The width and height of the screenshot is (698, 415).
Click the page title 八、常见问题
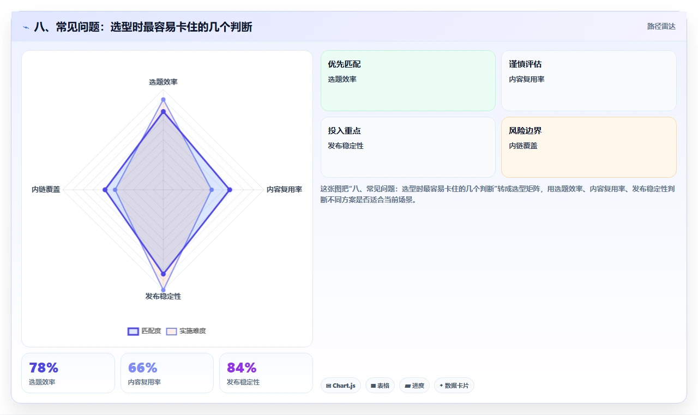[143, 27]
